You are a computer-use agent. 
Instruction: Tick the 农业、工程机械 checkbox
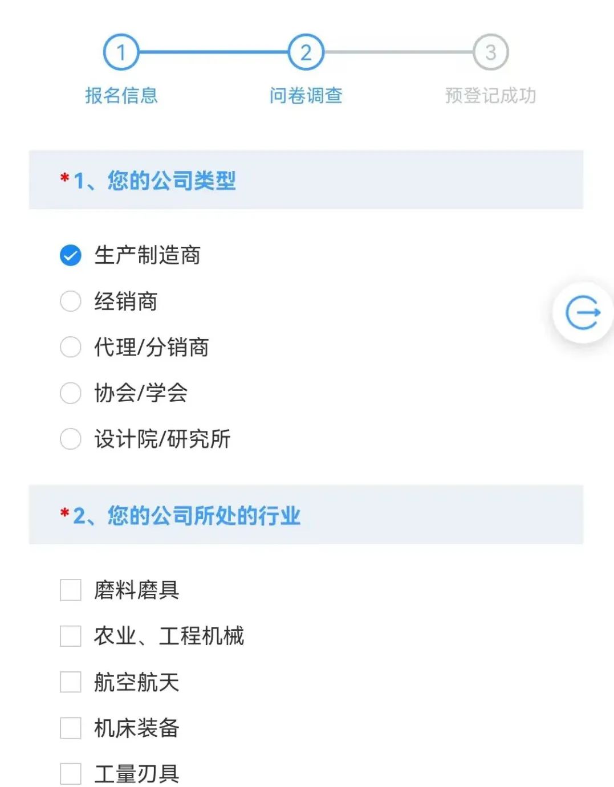[71, 636]
